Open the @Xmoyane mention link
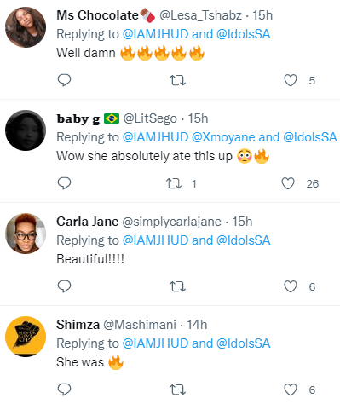340x404 pixels. click(x=223, y=137)
